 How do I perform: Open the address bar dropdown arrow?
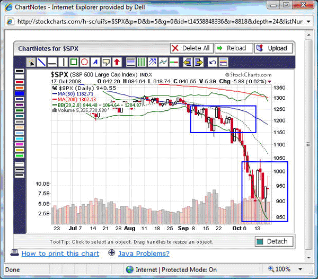308,22
